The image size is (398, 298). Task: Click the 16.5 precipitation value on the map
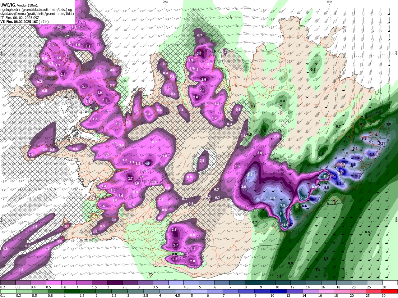(x=325, y=176)
